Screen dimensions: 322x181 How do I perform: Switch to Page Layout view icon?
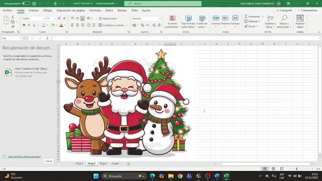(273, 169)
